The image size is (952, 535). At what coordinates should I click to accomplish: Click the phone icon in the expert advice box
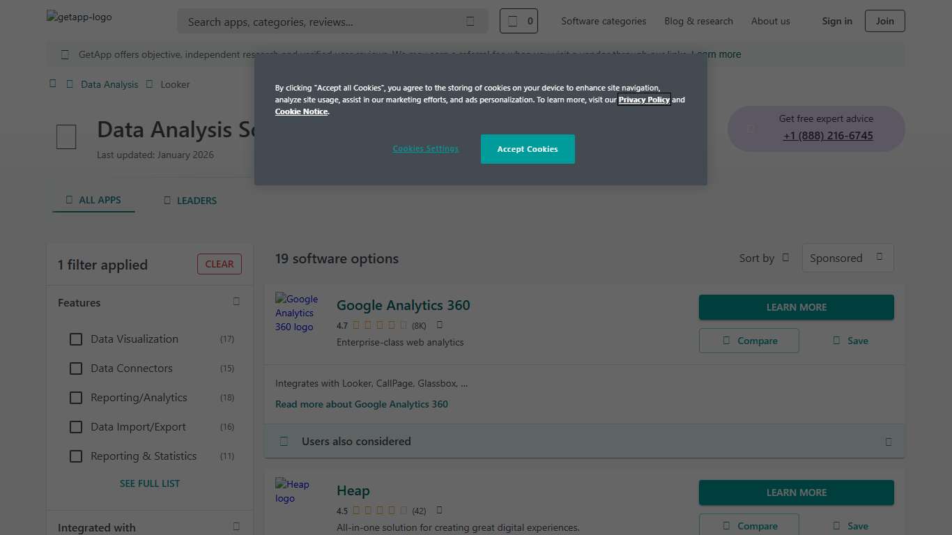pyautogui.click(x=749, y=128)
